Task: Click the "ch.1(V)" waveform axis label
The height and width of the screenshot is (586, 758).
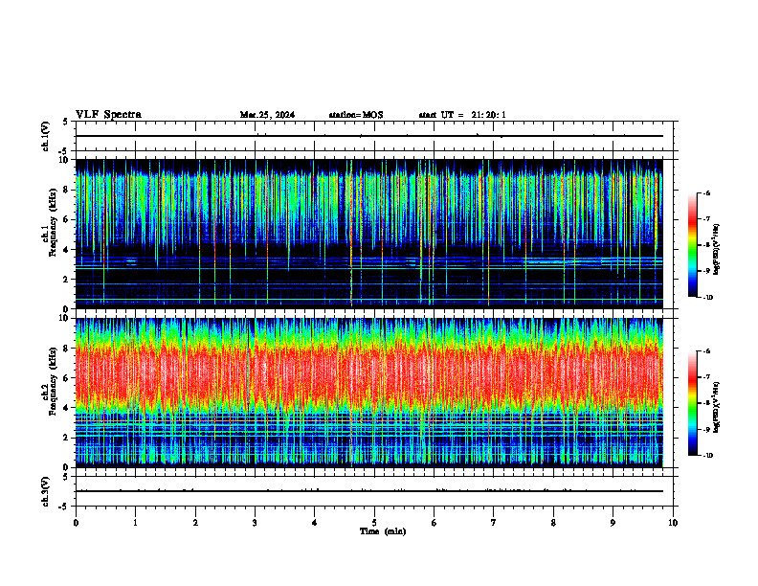Action: (46, 136)
